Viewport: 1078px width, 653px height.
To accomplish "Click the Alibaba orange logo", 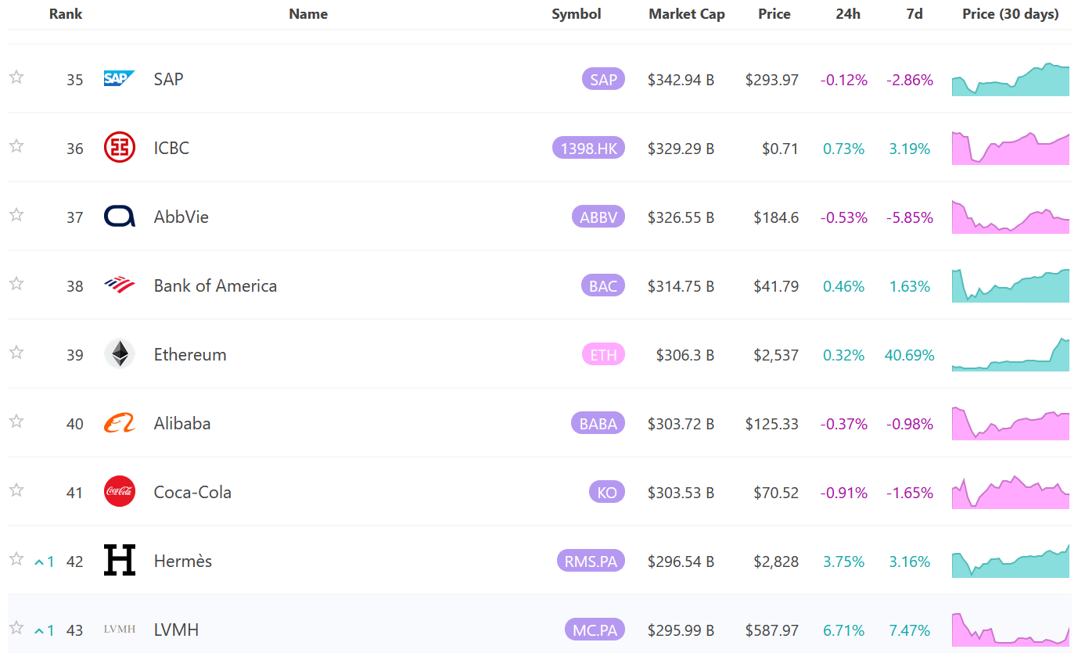I will coord(119,423).
